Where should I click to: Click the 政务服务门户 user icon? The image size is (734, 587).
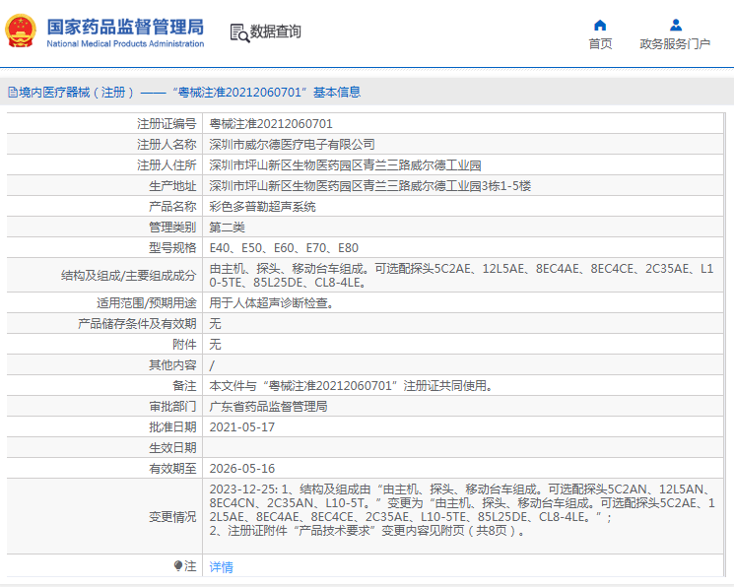click(676, 25)
